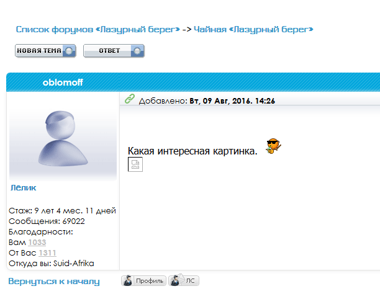Image resolution: width=380 pixels, height=299 pixels.
Task: Click the user rank Лелик
Action: tap(23, 188)
